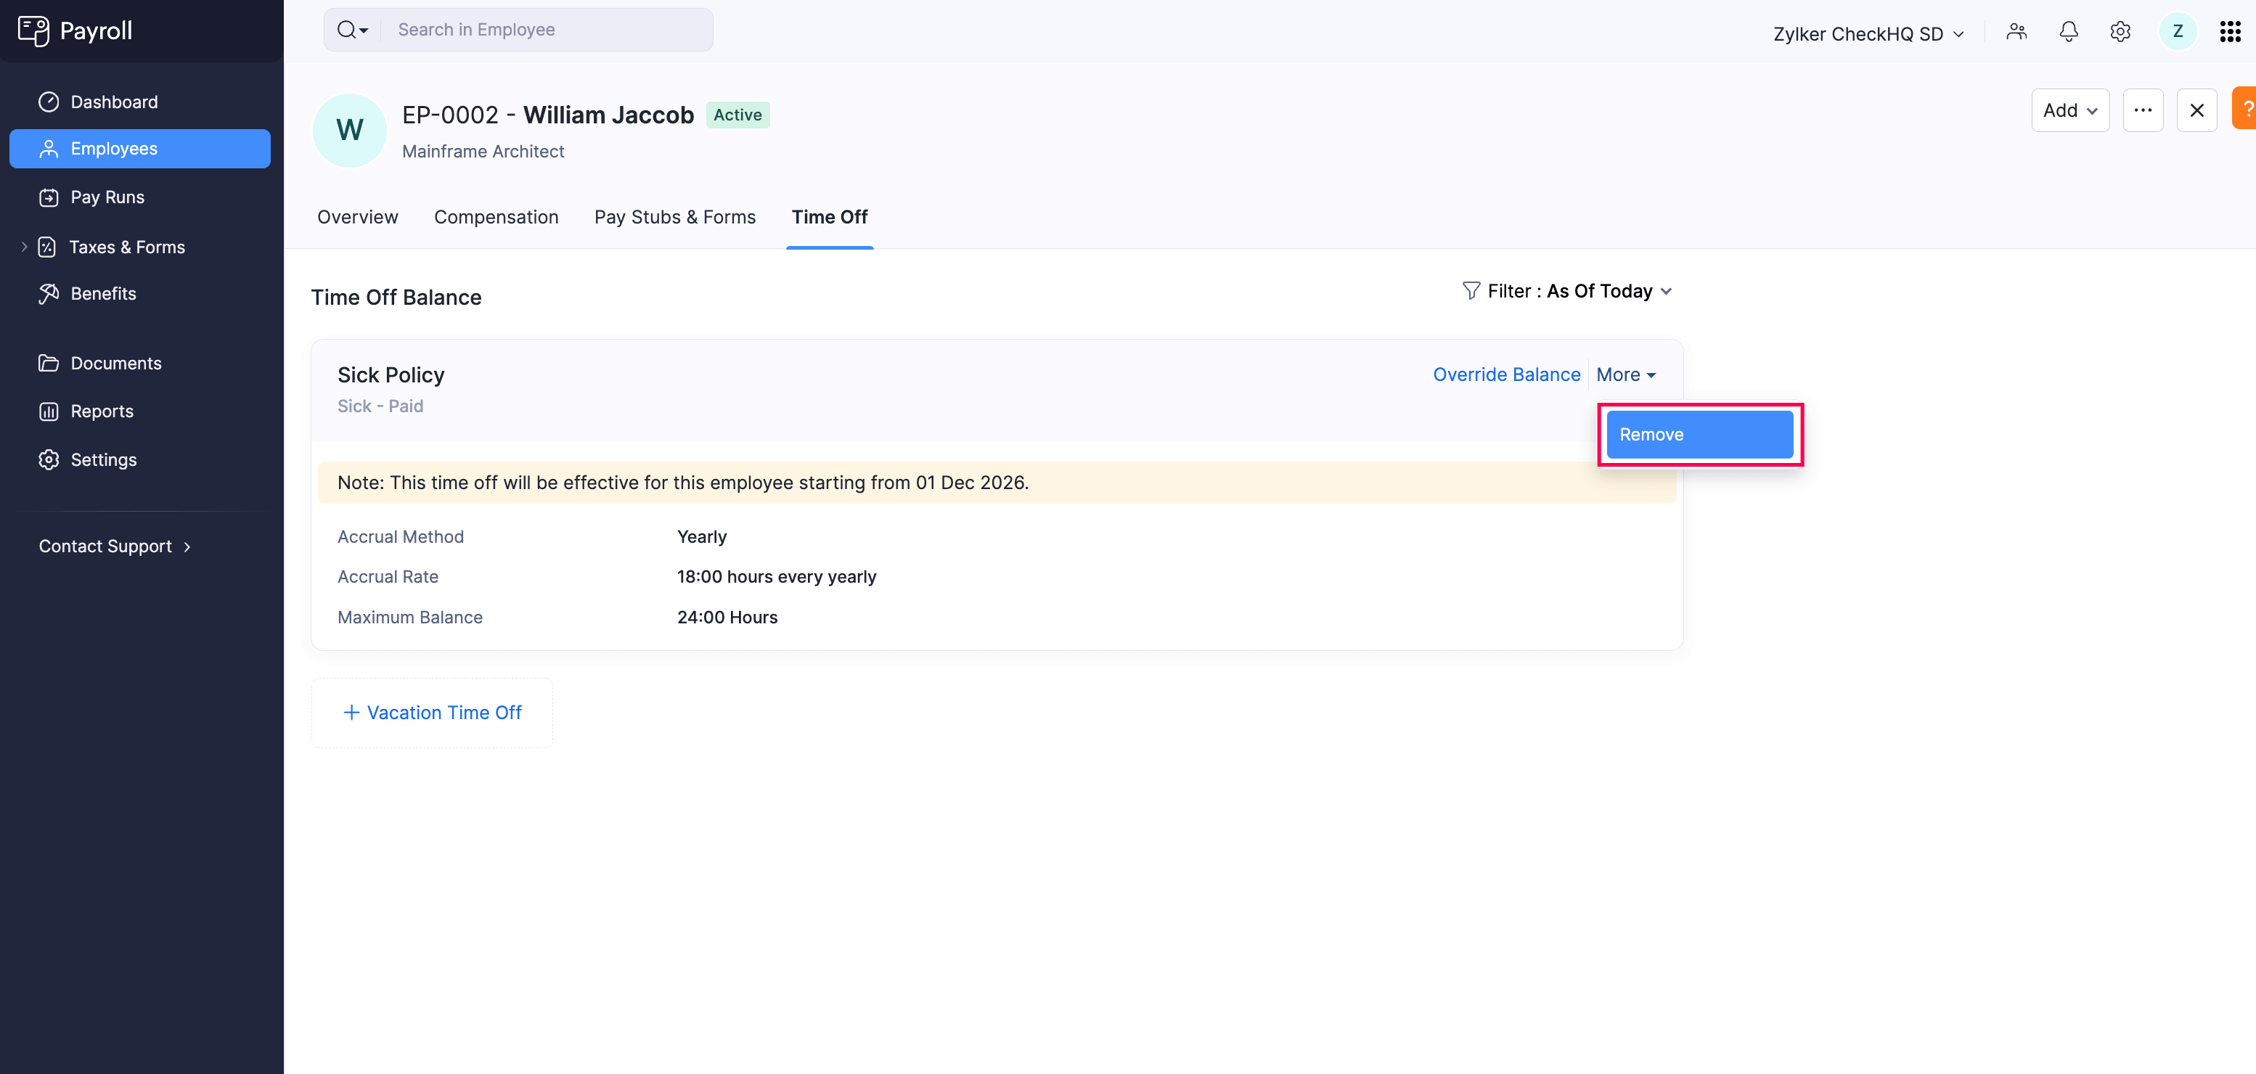This screenshot has height=1074, width=2256.
Task: Open the Employees sidebar item
Action: (x=140, y=149)
